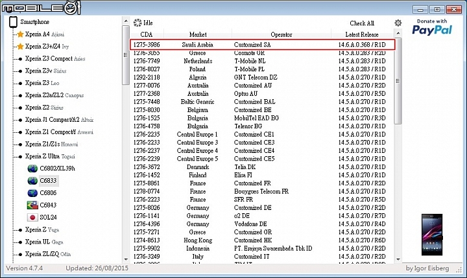Screen dimensions: 467x278
Task: Select the Optus AU row
Action: pos(262,93)
